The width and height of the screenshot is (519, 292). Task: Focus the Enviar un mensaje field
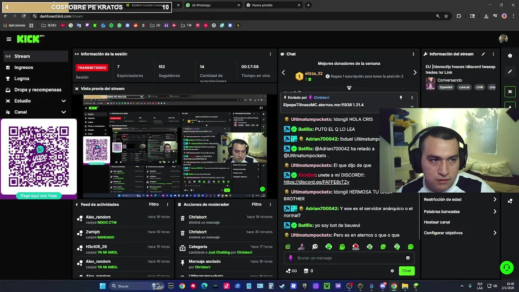(349, 258)
